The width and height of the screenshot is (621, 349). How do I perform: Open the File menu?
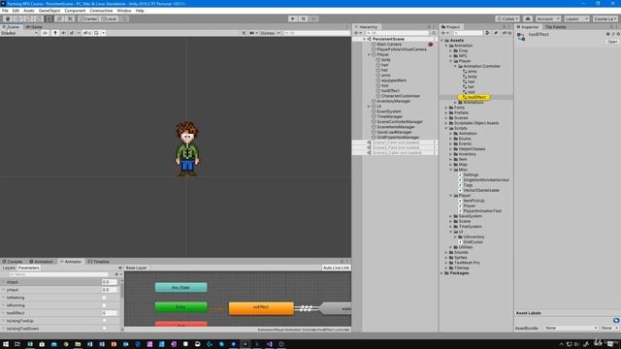pos(5,11)
